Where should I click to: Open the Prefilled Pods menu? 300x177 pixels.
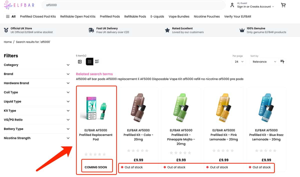point(110,16)
